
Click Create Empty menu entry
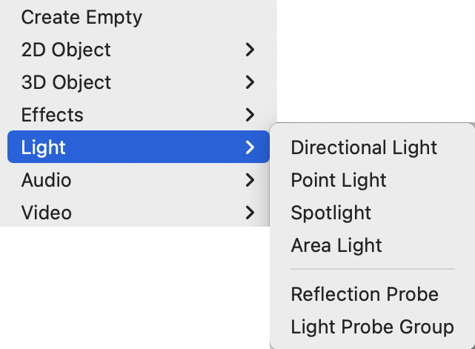click(x=82, y=17)
